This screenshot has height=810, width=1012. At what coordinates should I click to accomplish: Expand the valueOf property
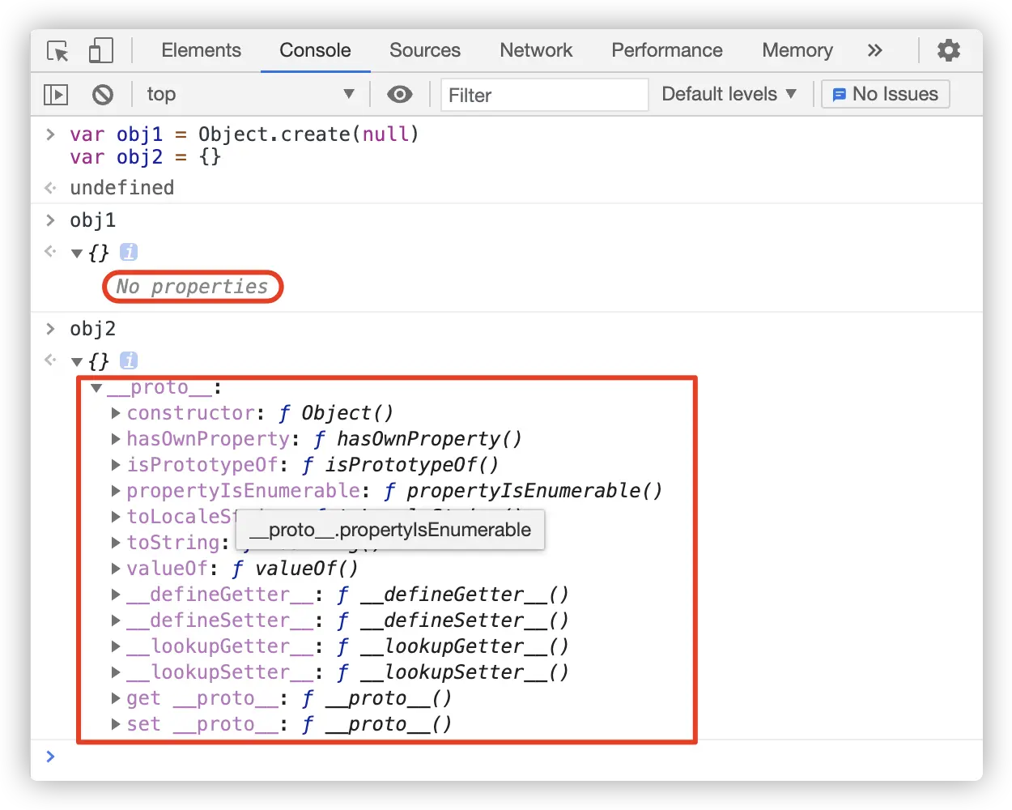click(116, 569)
